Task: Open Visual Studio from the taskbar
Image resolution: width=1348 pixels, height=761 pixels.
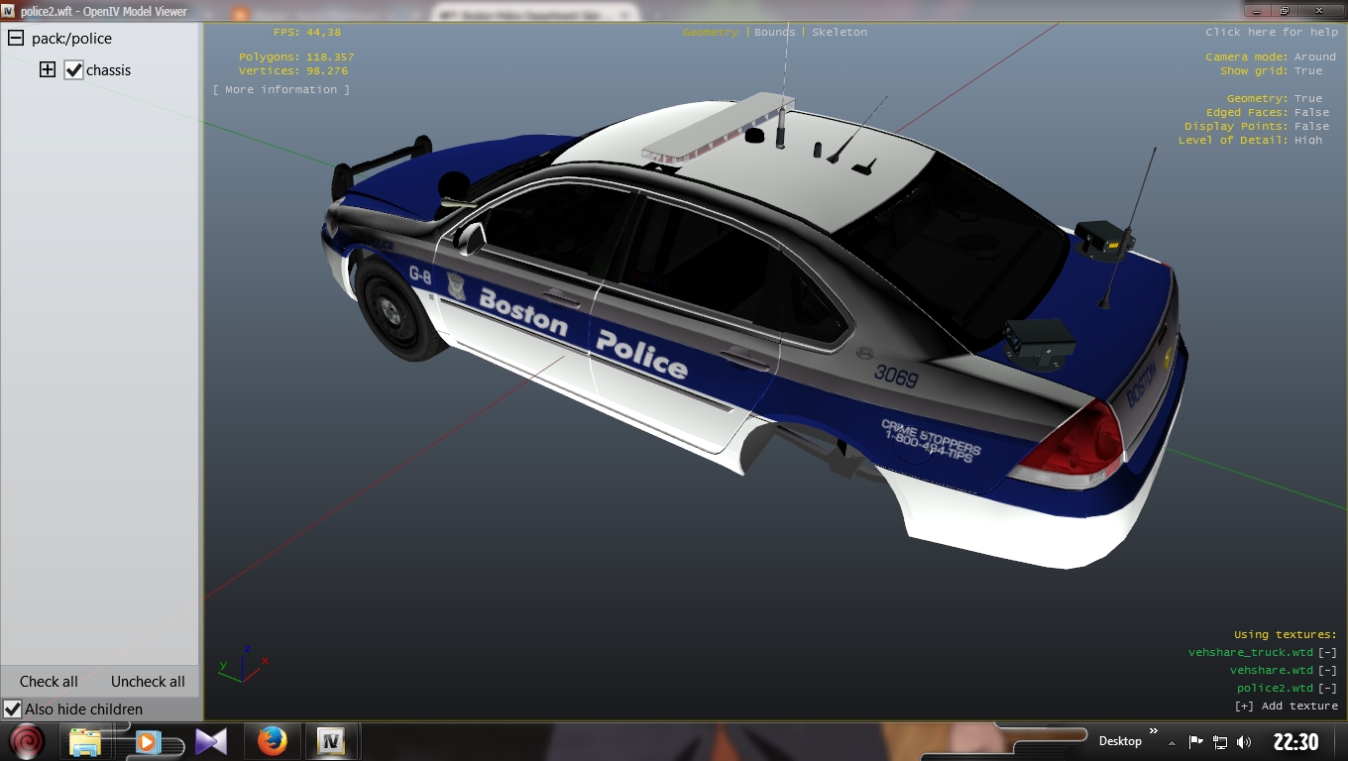Action: click(211, 741)
